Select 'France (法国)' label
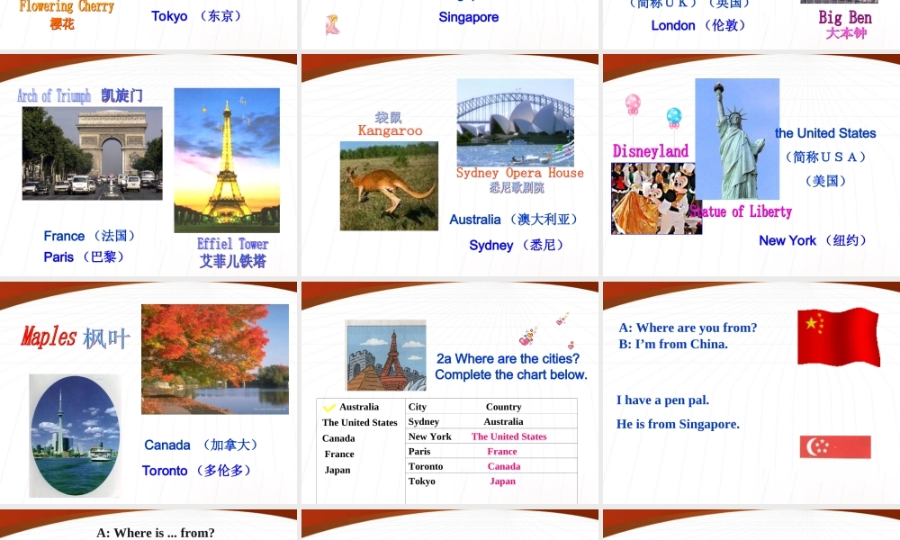Viewport: 900px width, 540px height. (x=89, y=236)
